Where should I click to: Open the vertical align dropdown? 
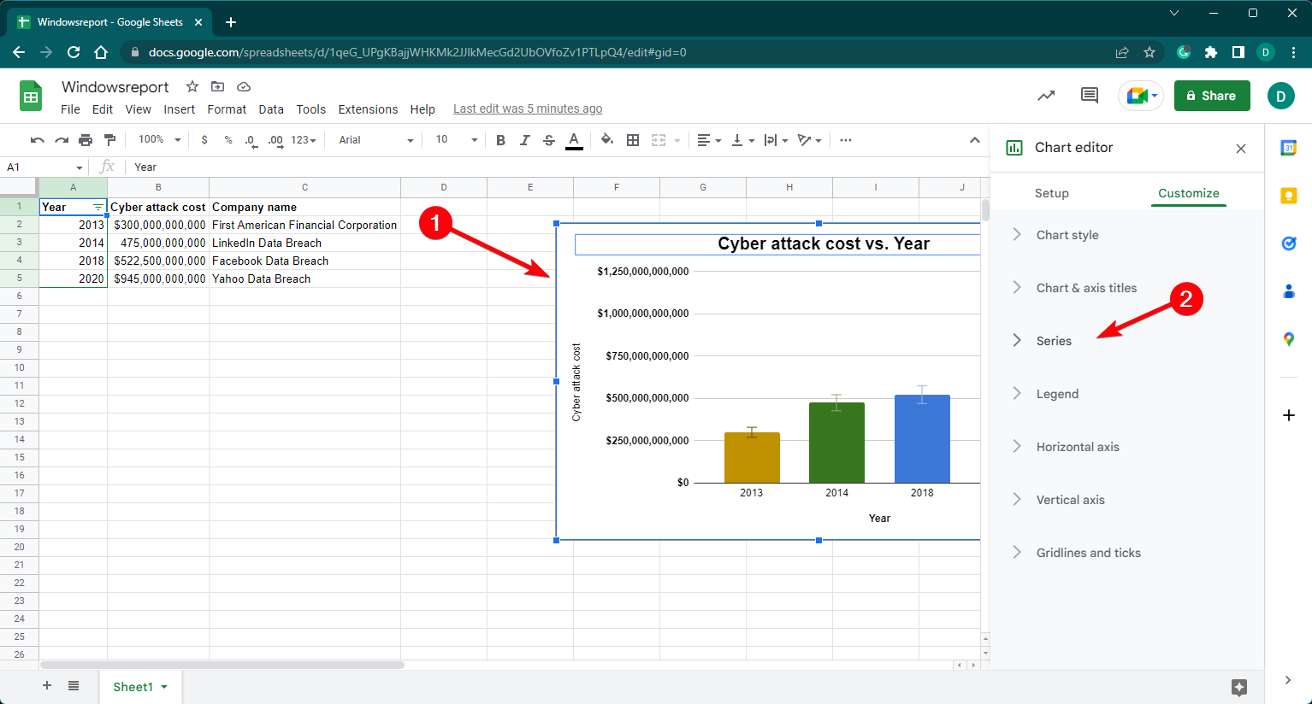pos(742,140)
